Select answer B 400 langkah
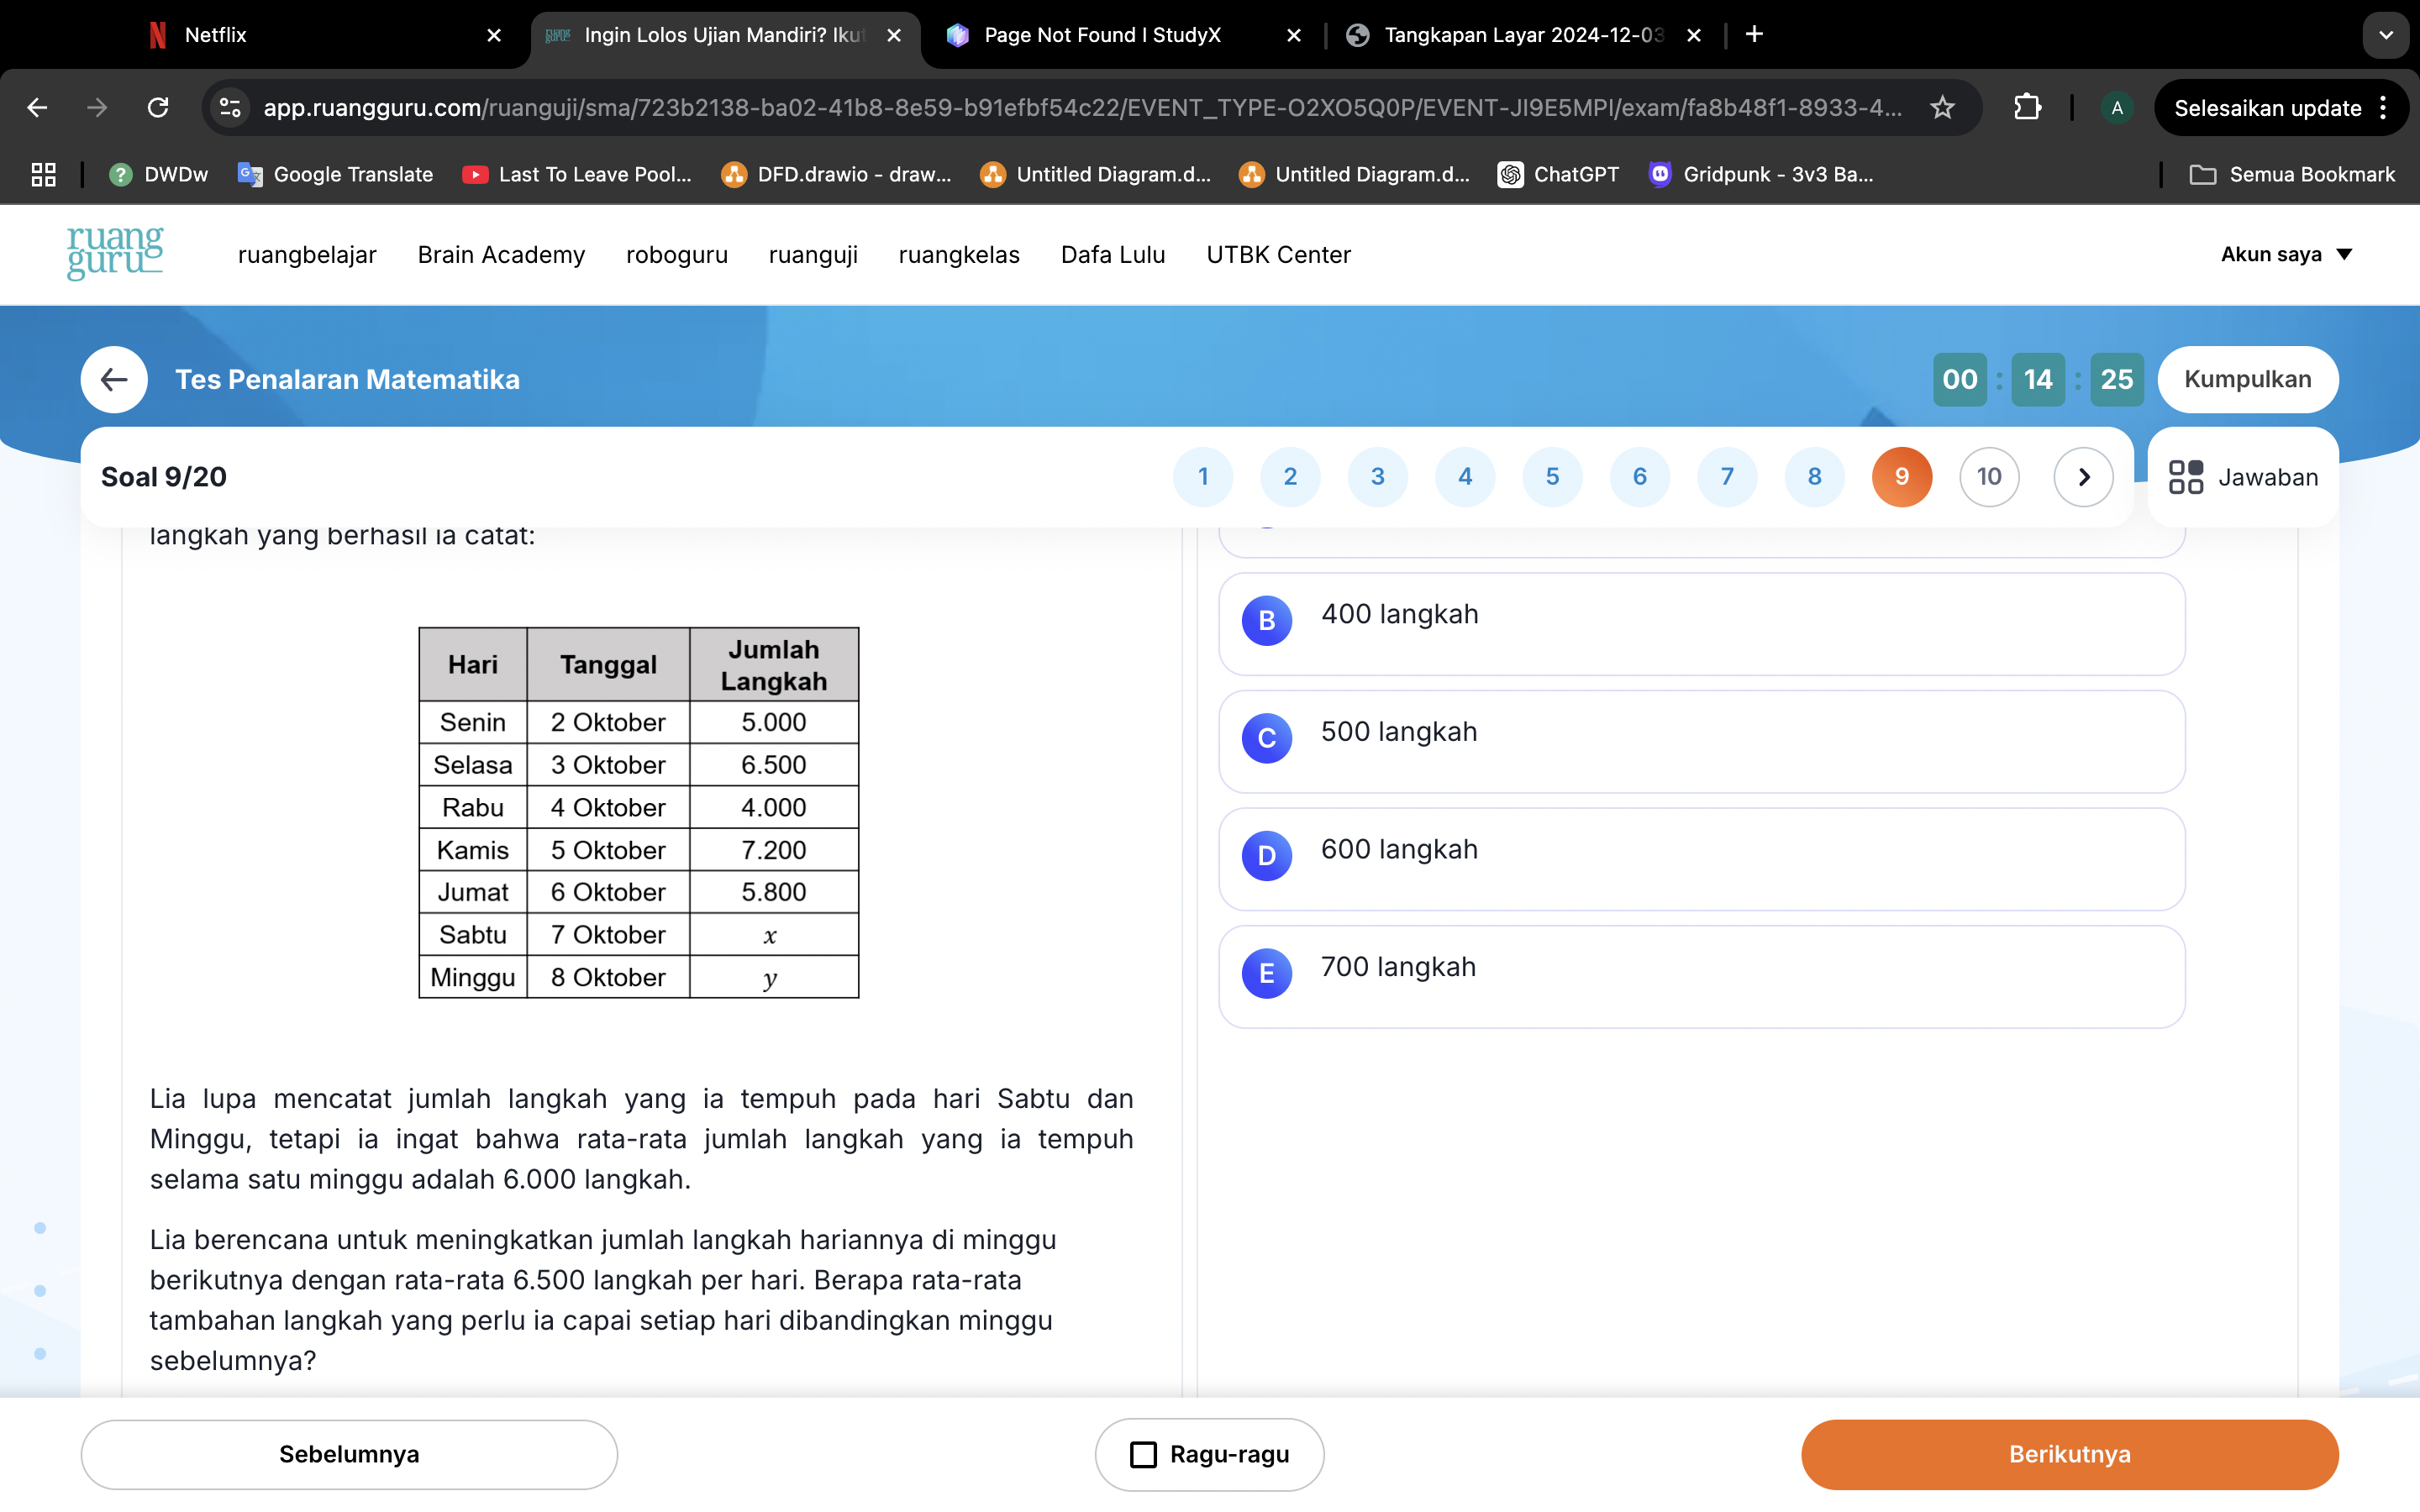Image resolution: width=2420 pixels, height=1512 pixels. point(1701,624)
